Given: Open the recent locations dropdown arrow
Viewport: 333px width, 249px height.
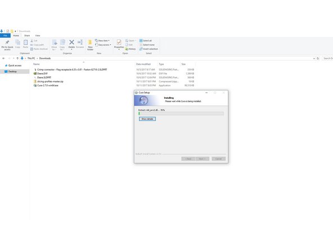Looking at the screenshot, I should [x=13, y=58].
